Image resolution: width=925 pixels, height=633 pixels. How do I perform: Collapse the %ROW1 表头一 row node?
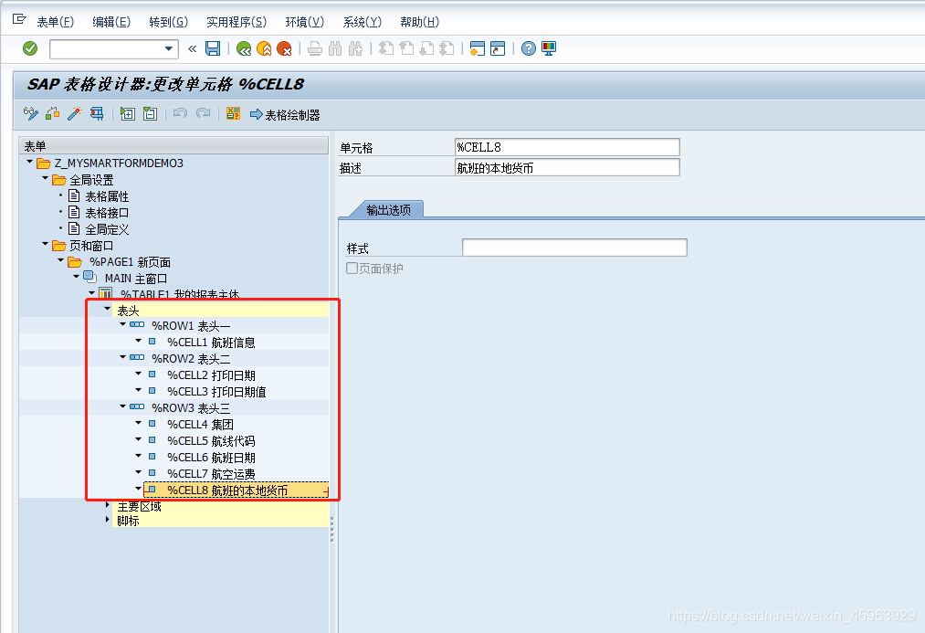[x=122, y=324]
